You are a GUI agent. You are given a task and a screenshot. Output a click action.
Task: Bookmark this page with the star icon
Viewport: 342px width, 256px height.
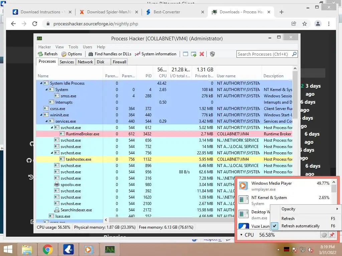(305, 24)
